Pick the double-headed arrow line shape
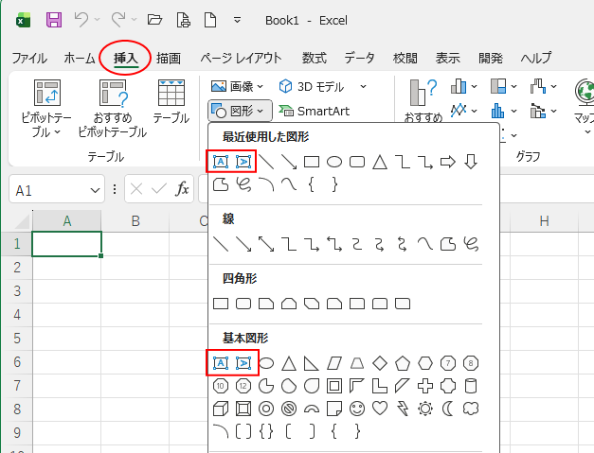 pos(266,244)
